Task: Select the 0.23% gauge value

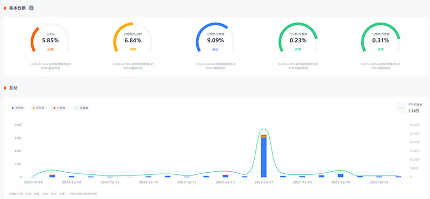Action: pyautogui.click(x=298, y=41)
